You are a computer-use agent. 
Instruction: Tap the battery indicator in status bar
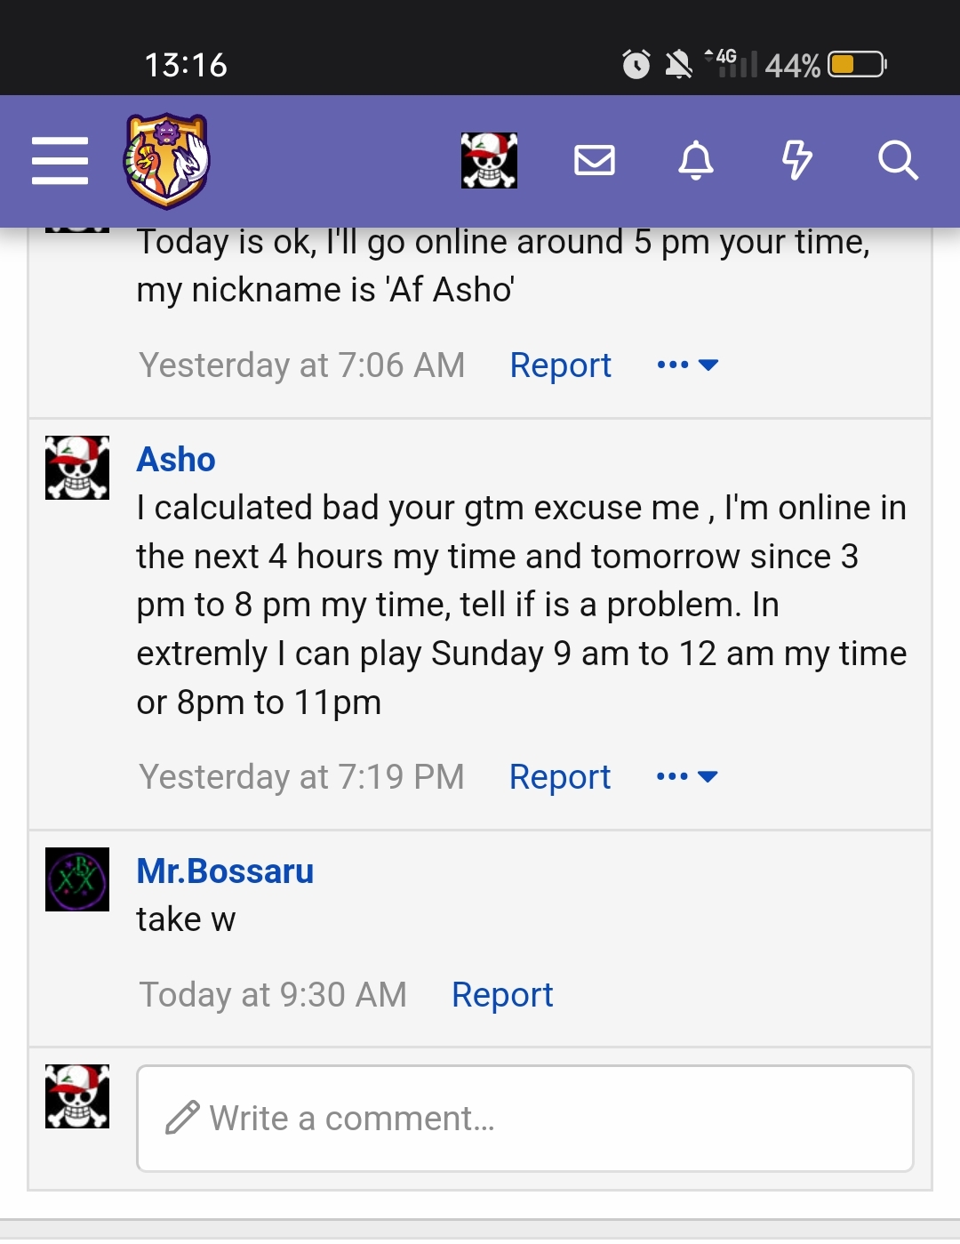[x=857, y=65]
